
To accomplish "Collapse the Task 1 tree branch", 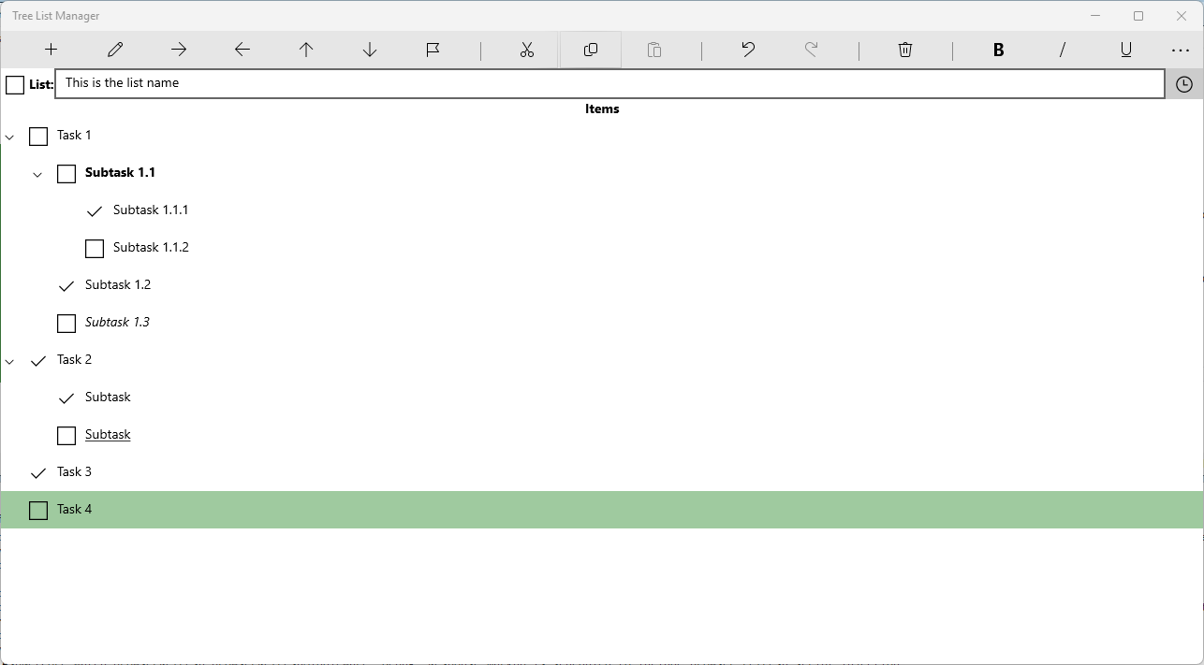I will coord(9,137).
